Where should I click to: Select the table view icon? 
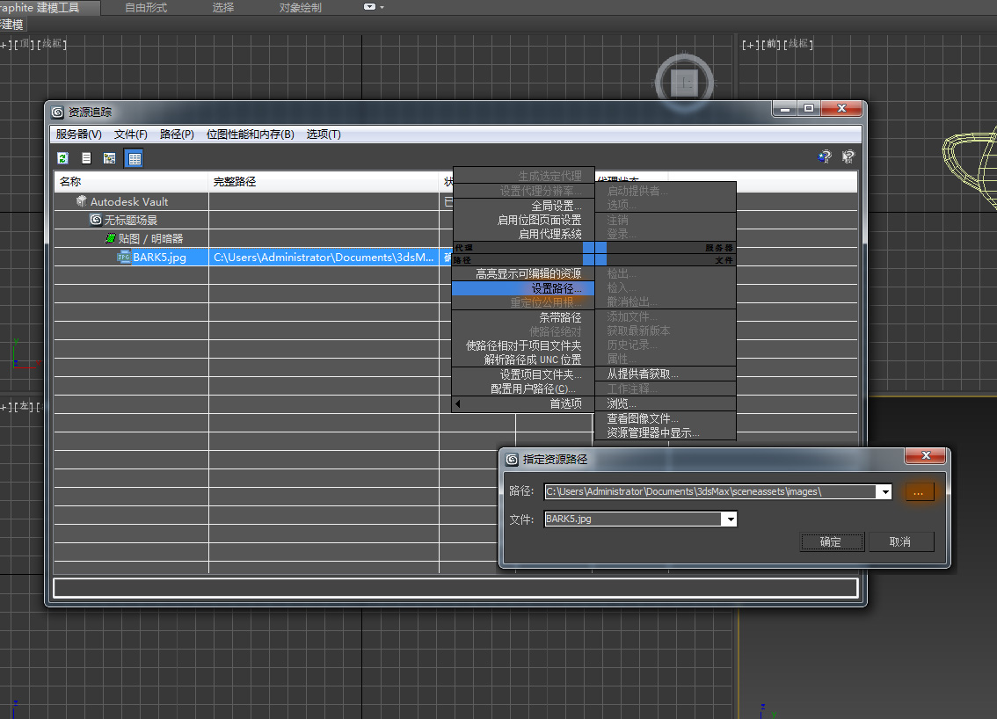[134, 158]
